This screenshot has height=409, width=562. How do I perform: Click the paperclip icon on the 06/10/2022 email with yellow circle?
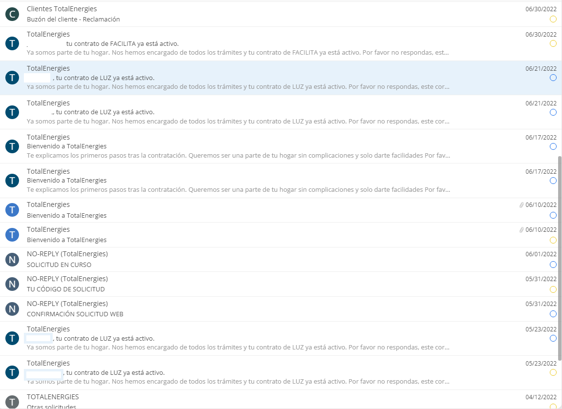coord(522,230)
